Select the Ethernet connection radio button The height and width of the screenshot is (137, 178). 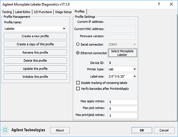pyautogui.click(x=78, y=53)
